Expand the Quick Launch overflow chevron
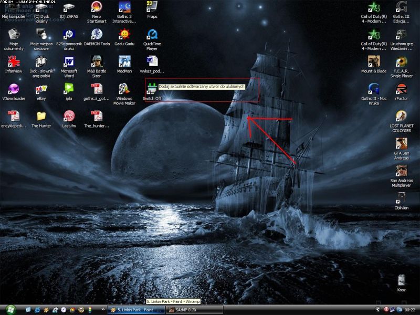This screenshot has width=420, height=315. click(103, 310)
